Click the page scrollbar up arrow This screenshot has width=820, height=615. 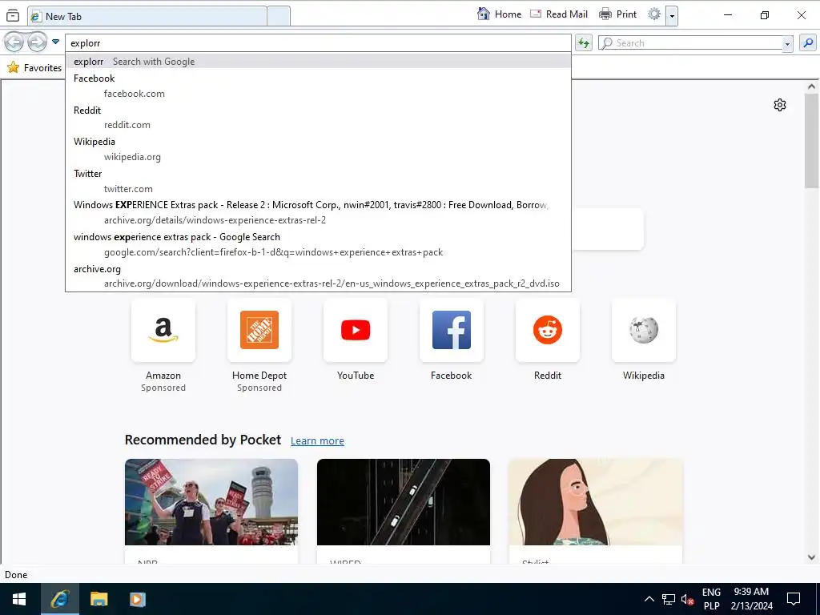tap(811, 86)
